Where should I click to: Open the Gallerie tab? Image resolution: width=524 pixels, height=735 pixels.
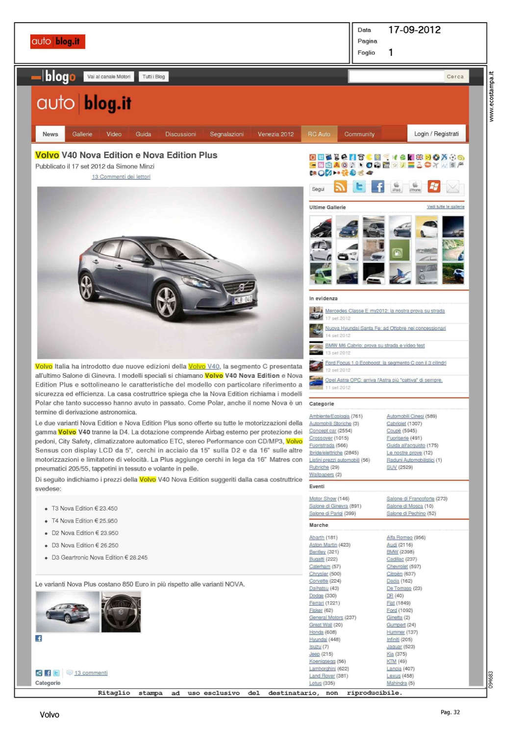tap(82, 134)
